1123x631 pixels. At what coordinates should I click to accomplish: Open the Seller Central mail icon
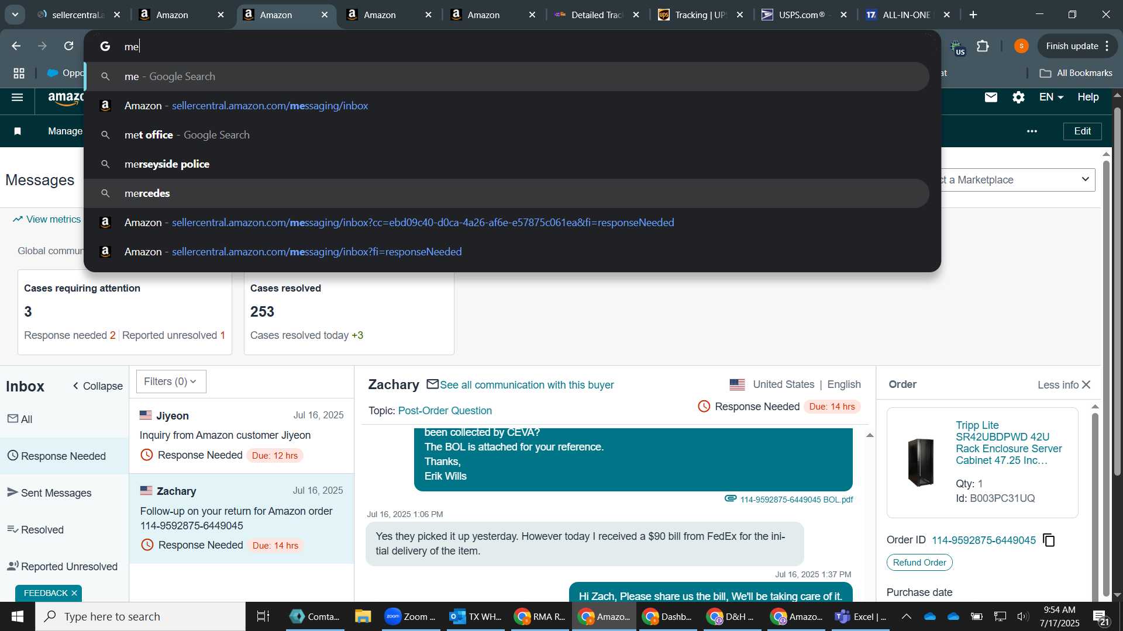pyautogui.click(x=991, y=98)
